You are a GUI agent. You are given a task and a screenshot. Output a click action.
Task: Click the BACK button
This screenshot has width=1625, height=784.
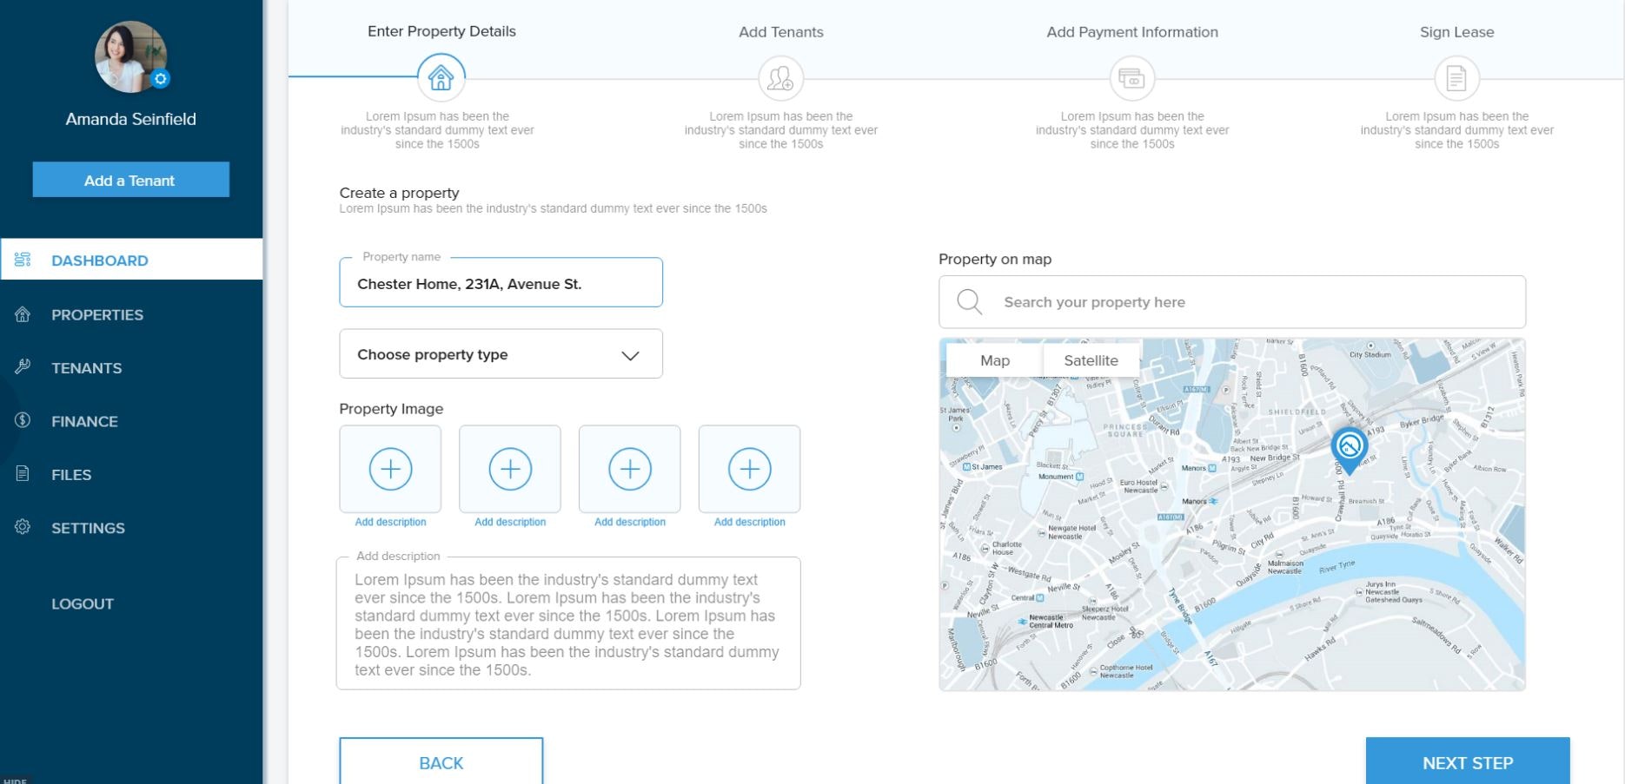click(441, 761)
